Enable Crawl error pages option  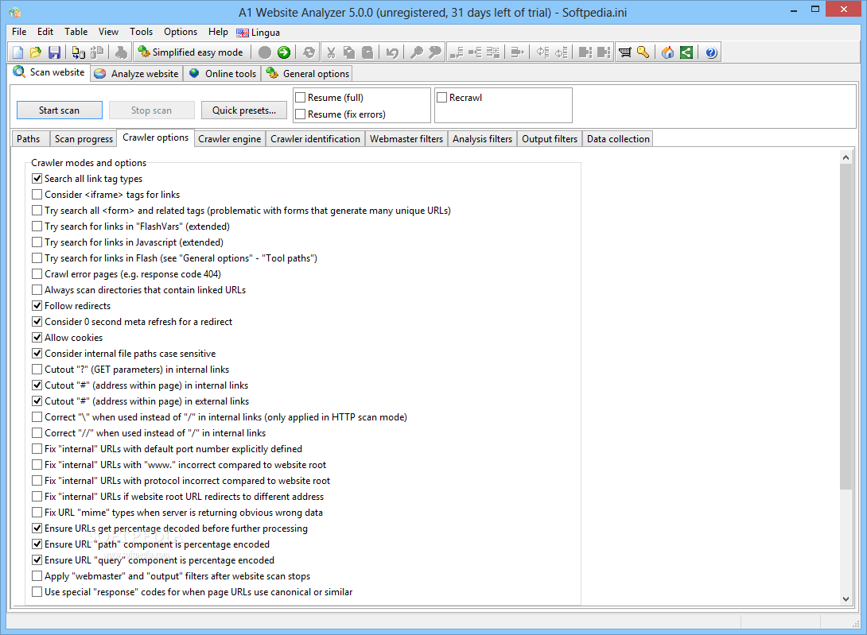[x=37, y=274]
